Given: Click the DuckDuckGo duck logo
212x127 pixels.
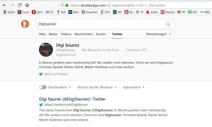Looking at the screenshot, I should pos(25,24).
